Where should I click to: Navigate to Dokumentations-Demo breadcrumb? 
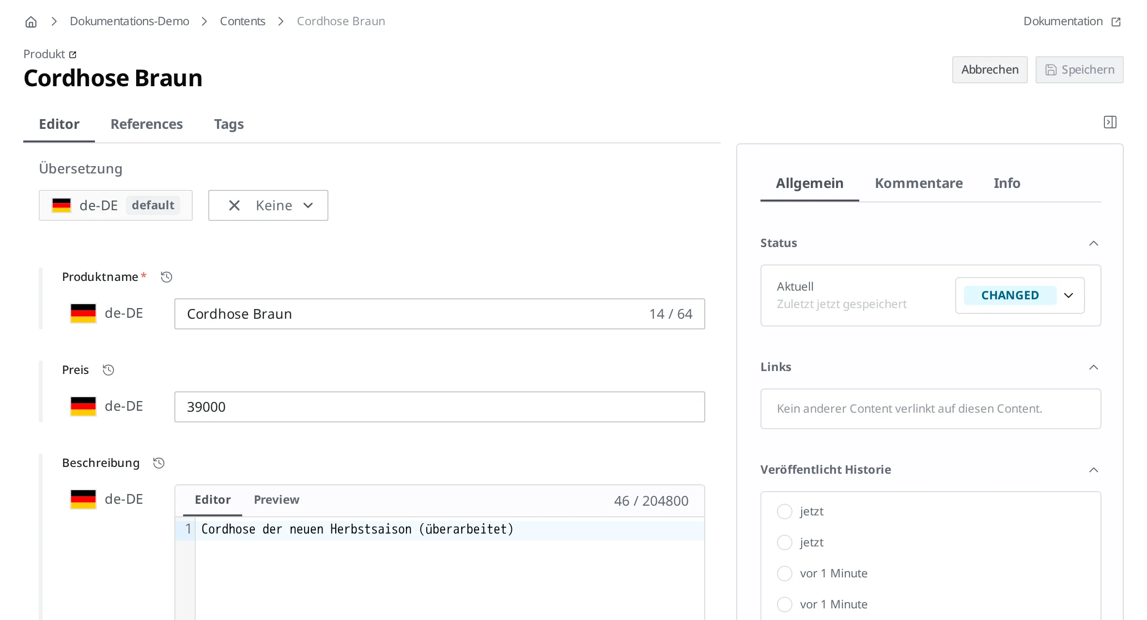point(129,21)
